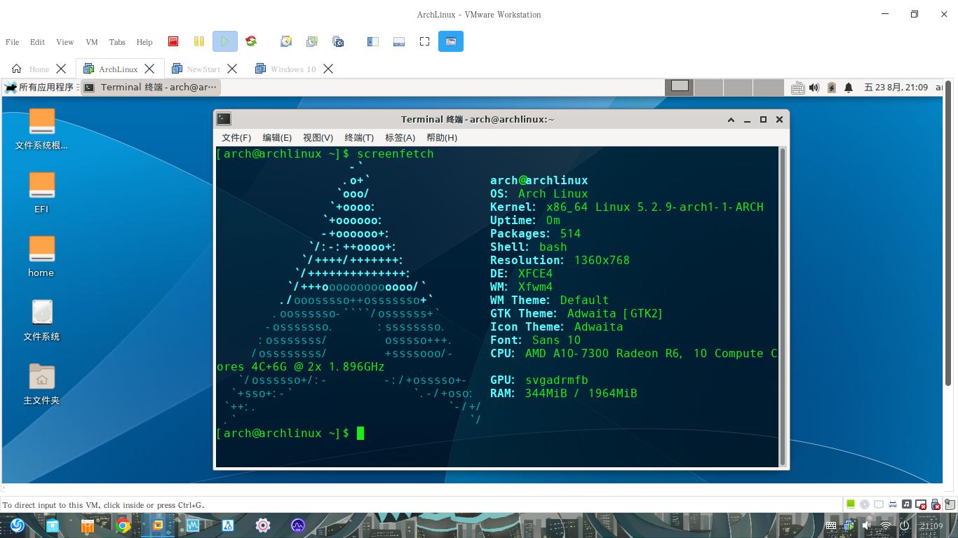This screenshot has width=958, height=538.
Task: Open the VM menu
Action: 91,42
